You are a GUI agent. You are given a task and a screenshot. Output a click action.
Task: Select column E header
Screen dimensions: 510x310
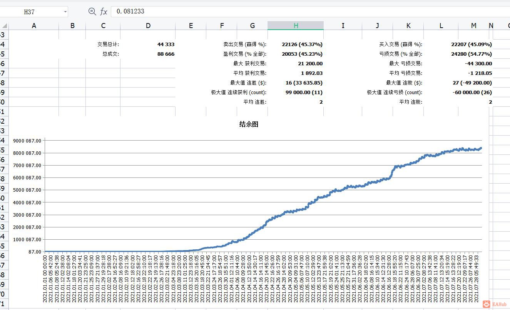coord(191,26)
